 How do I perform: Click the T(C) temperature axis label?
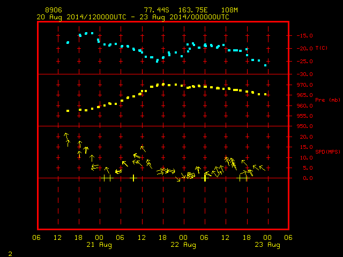[322, 48]
